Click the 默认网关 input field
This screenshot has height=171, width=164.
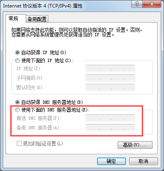coord(110,87)
